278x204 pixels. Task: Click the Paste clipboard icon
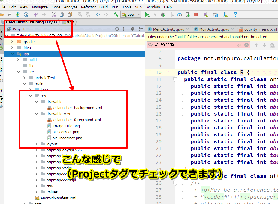[70, 14]
